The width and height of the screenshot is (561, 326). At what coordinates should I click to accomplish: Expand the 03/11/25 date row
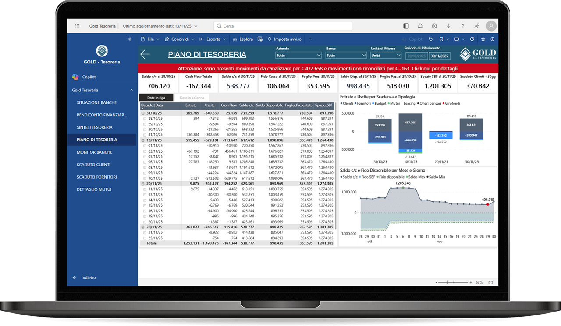tap(145, 151)
